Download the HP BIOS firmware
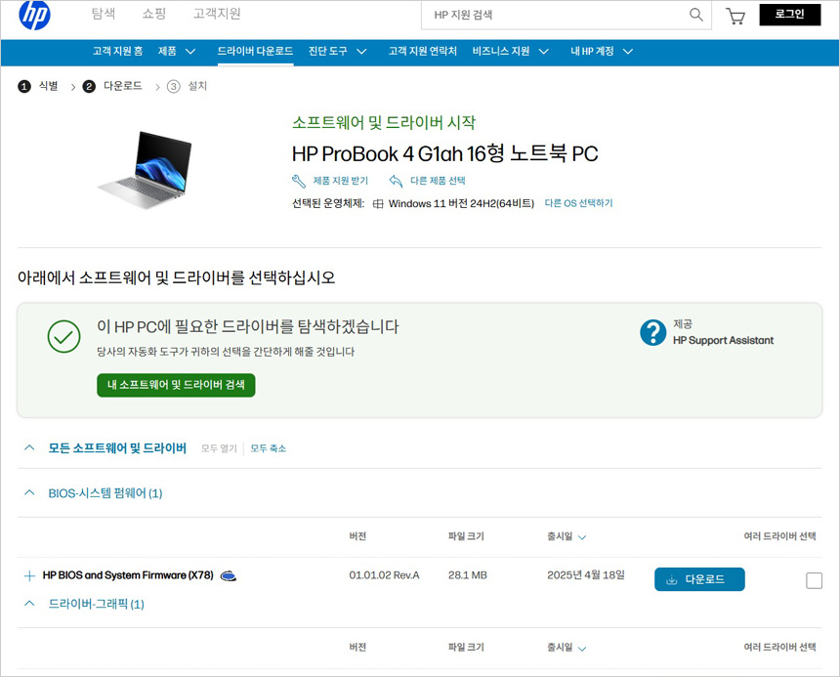Screen dimensions: 840x677 (x=698, y=579)
